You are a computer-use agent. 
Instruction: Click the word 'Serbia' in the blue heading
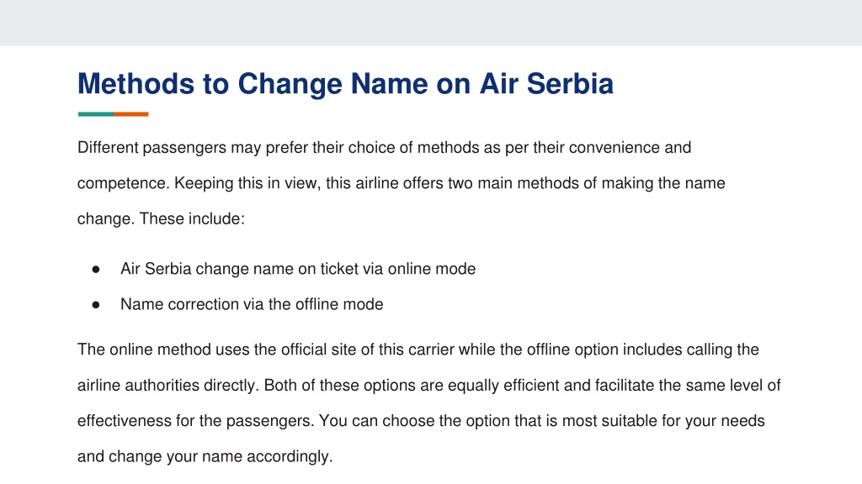570,84
